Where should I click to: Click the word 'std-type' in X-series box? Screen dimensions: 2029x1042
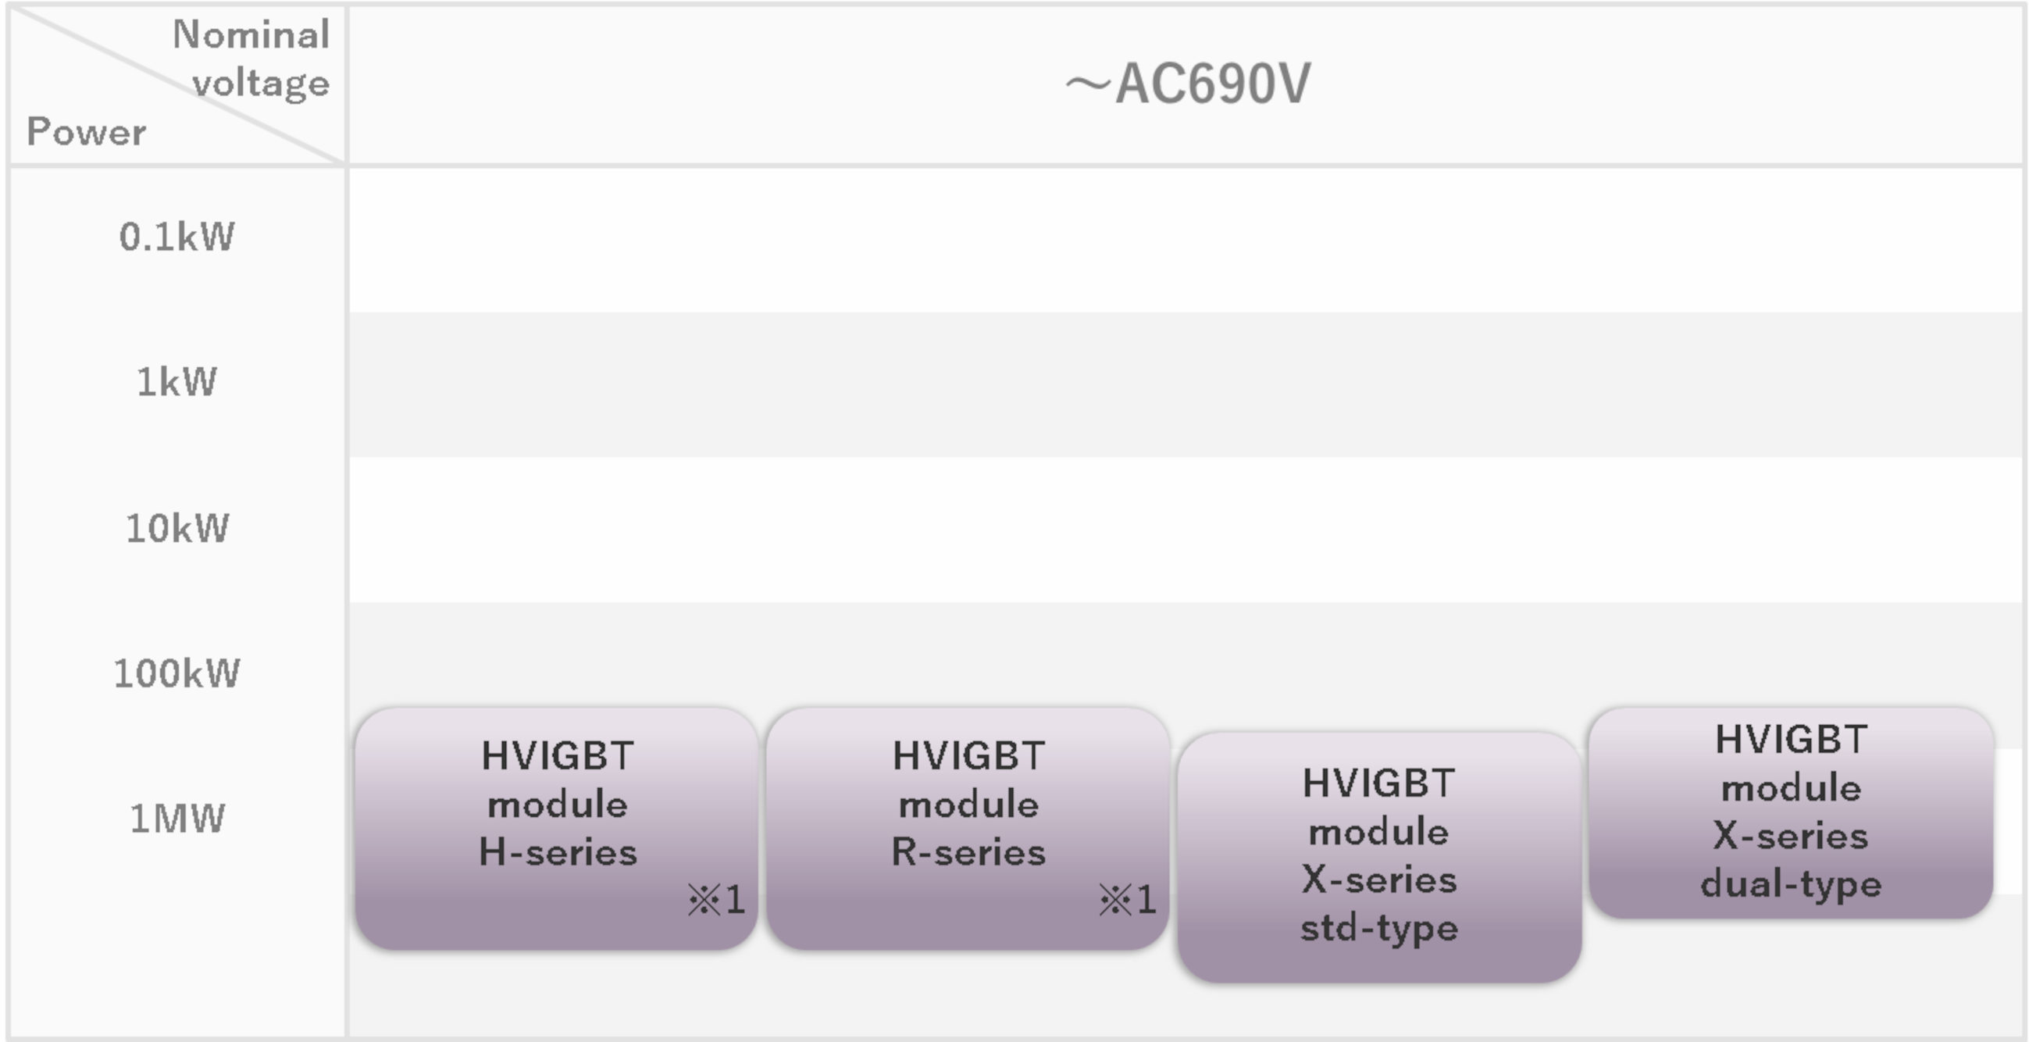point(1379,929)
